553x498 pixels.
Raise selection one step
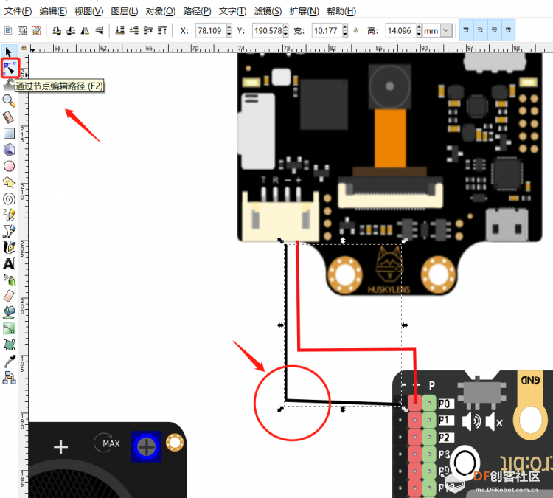(148, 31)
